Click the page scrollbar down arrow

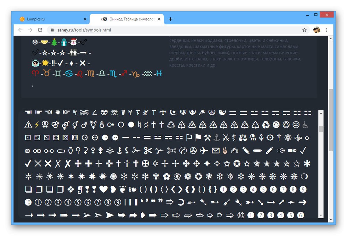[x=331, y=220]
